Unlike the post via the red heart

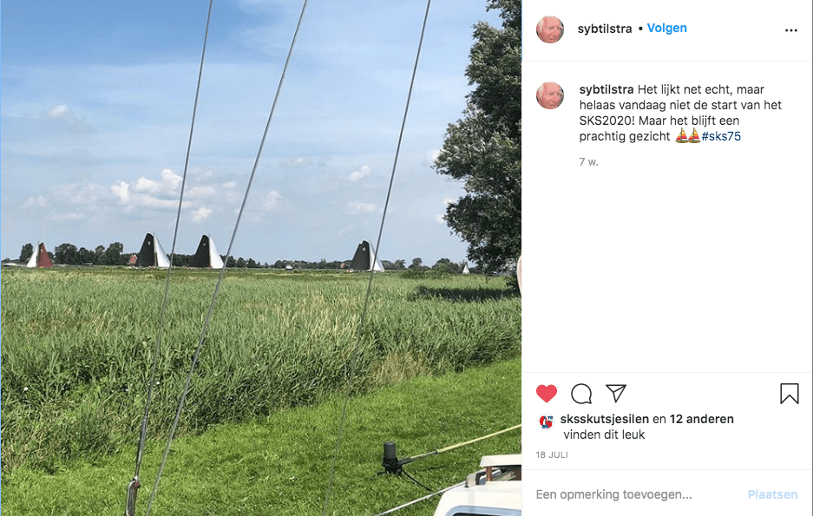pos(547,394)
